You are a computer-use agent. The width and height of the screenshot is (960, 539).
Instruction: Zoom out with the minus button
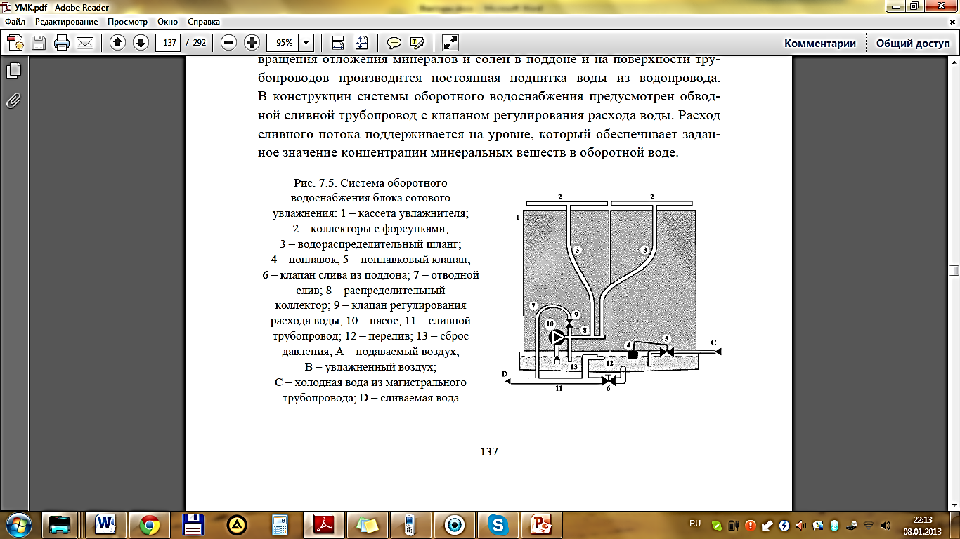[228, 43]
